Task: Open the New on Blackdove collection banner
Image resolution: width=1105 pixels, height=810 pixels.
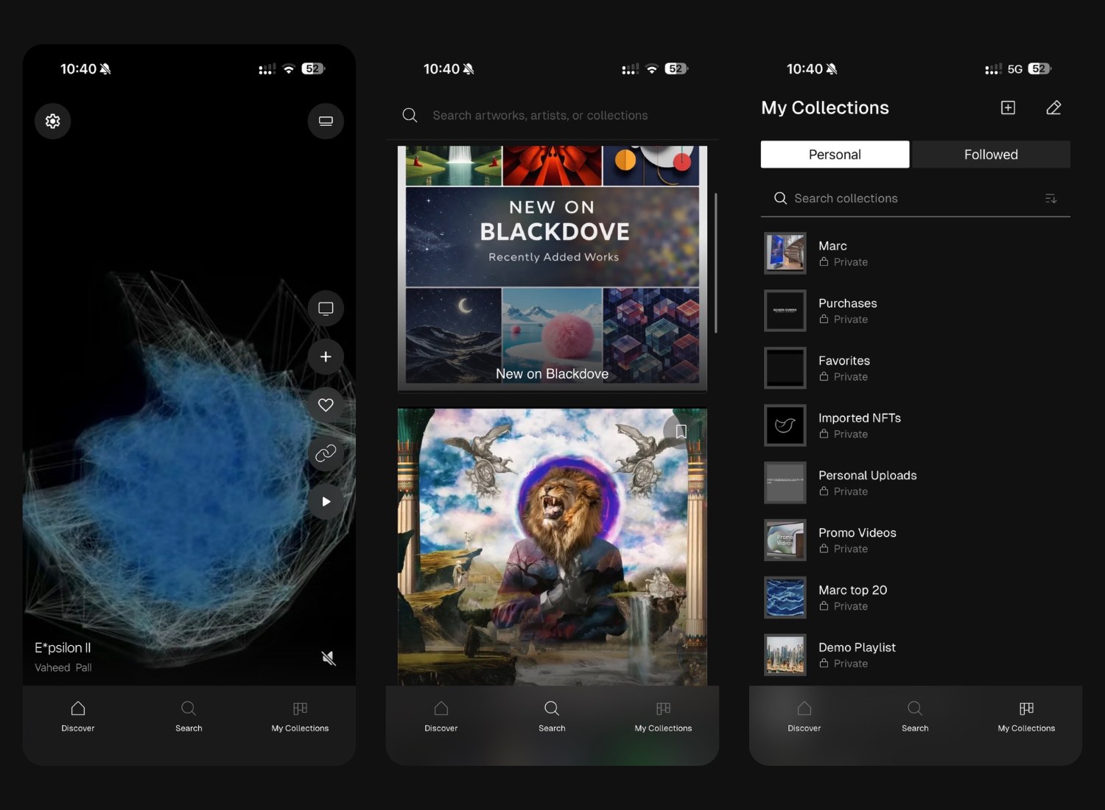Action: pos(552,268)
